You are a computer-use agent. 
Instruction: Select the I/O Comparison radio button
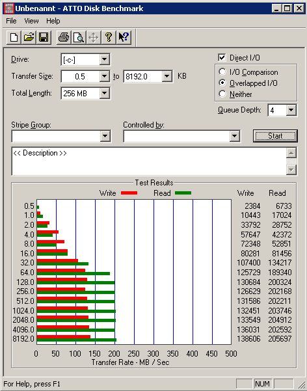(222, 72)
